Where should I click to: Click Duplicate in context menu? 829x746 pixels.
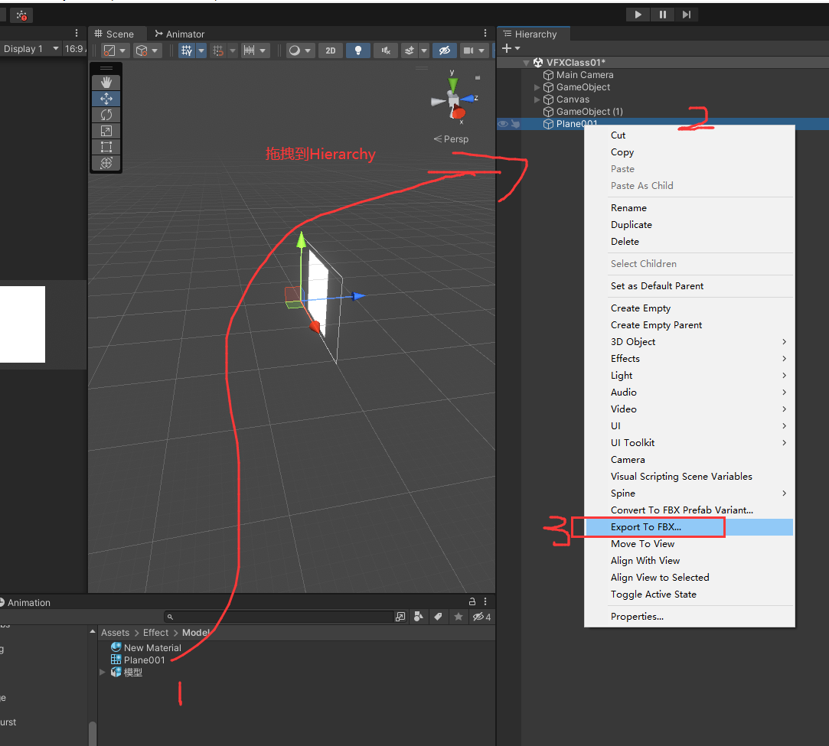(632, 224)
